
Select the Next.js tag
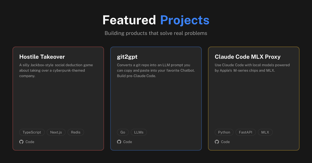pyautogui.click(x=56, y=132)
